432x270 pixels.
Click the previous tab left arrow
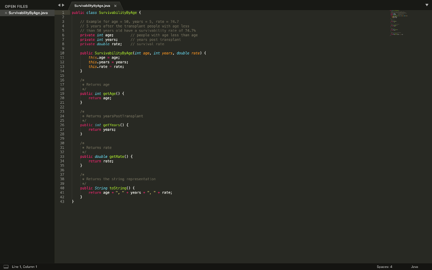click(x=59, y=5)
